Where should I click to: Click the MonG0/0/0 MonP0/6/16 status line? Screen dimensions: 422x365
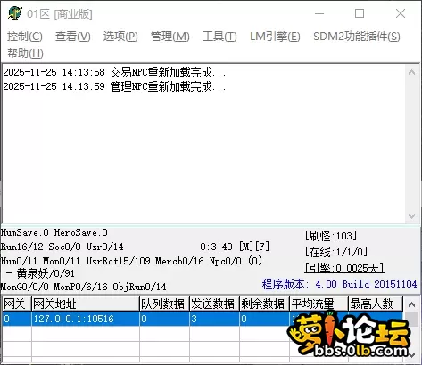pyautogui.click(x=83, y=287)
